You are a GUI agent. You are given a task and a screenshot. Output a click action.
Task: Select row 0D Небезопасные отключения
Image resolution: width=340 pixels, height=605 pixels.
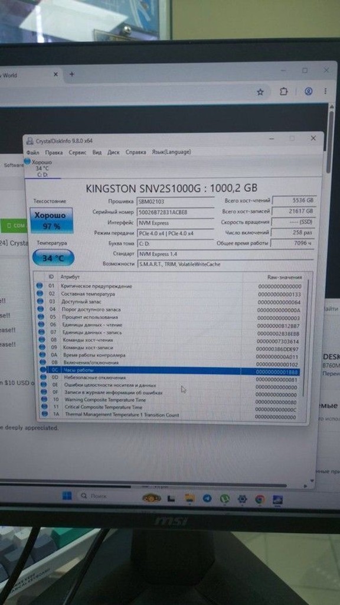[169, 378]
